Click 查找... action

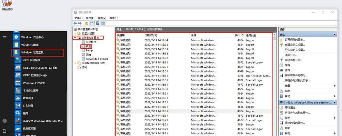(x=289, y=70)
